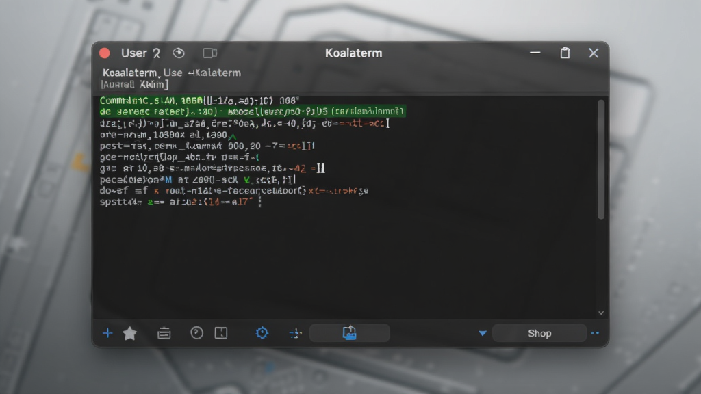
Task: Click the clipboard icon in title bar
Action: point(565,53)
